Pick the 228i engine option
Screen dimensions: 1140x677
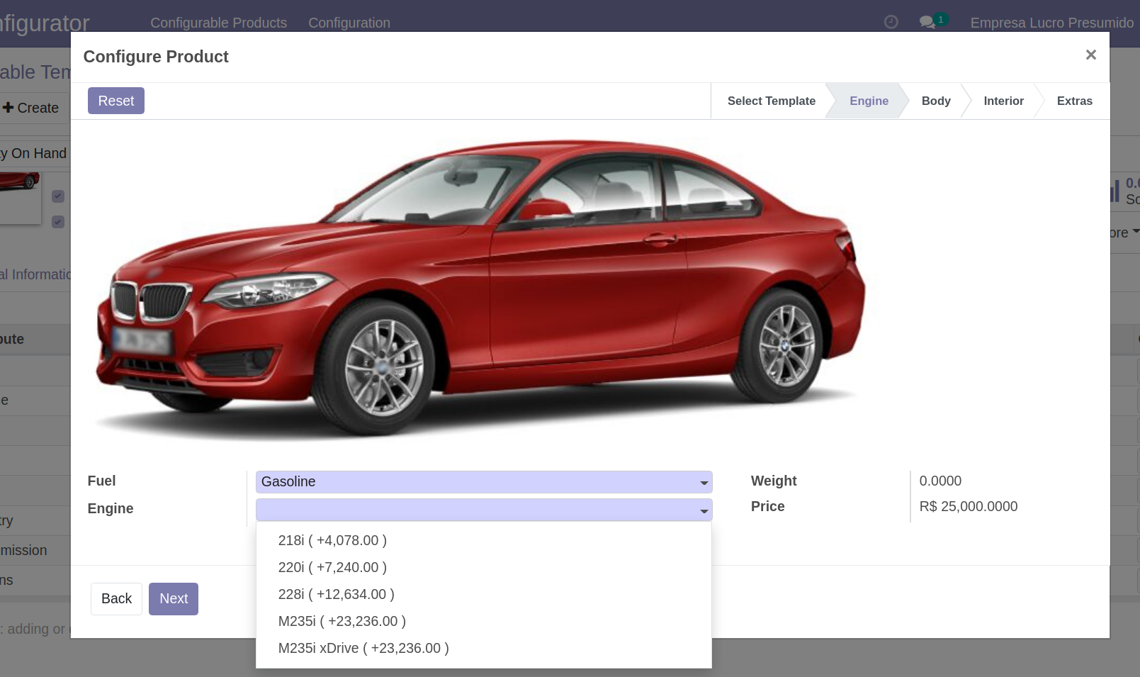pos(336,594)
